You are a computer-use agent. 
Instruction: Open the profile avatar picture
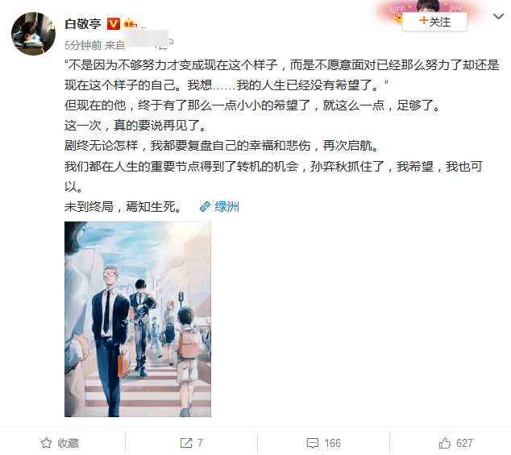(33, 34)
